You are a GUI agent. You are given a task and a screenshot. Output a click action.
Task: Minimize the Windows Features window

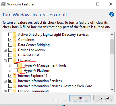85,4
